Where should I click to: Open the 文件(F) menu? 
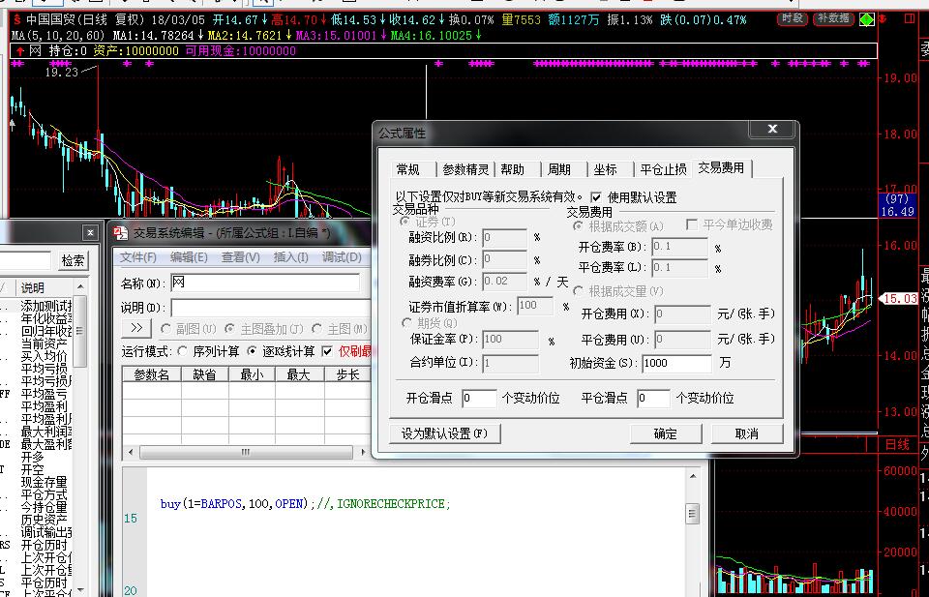pyautogui.click(x=138, y=257)
